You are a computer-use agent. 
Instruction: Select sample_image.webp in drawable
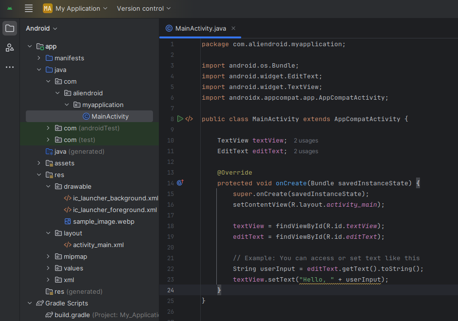[x=104, y=222]
